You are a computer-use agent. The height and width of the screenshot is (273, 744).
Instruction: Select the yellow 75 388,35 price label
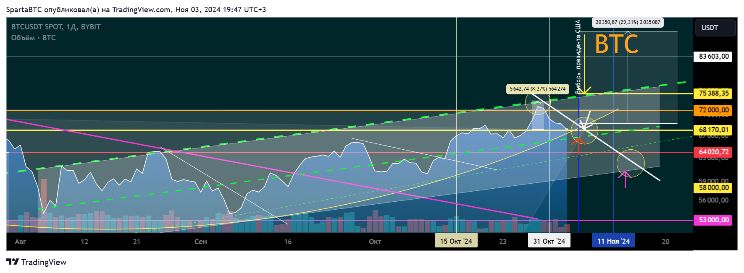(x=713, y=93)
